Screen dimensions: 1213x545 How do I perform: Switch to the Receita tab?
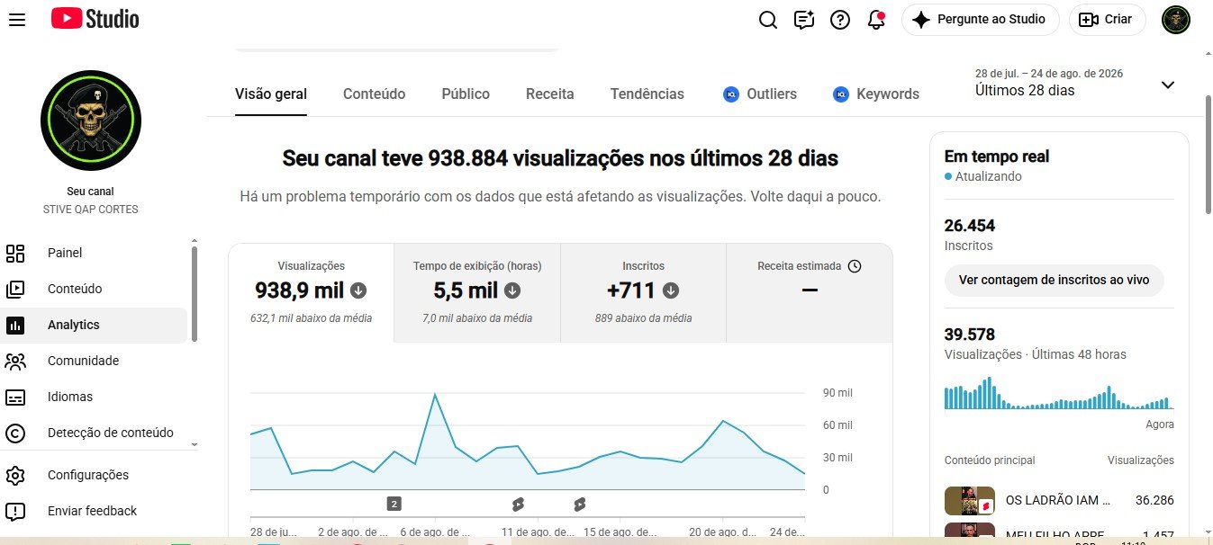549,94
